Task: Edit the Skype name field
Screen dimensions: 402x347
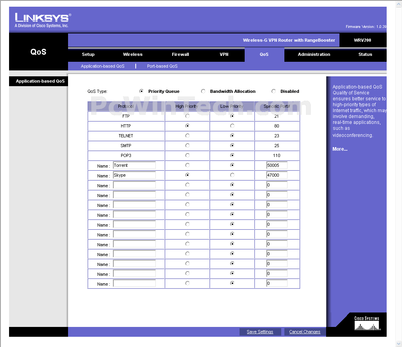Action: pos(135,175)
